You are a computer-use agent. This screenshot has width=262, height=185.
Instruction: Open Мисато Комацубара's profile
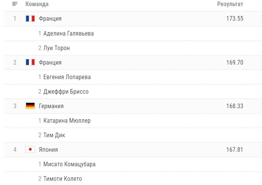[69, 164]
